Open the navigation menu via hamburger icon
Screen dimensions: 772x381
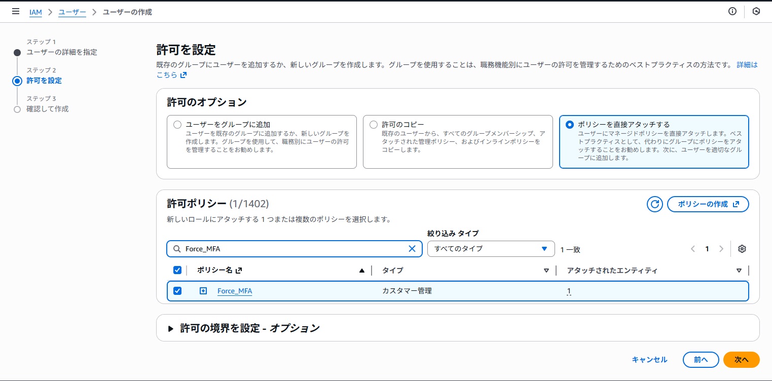(15, 11)
